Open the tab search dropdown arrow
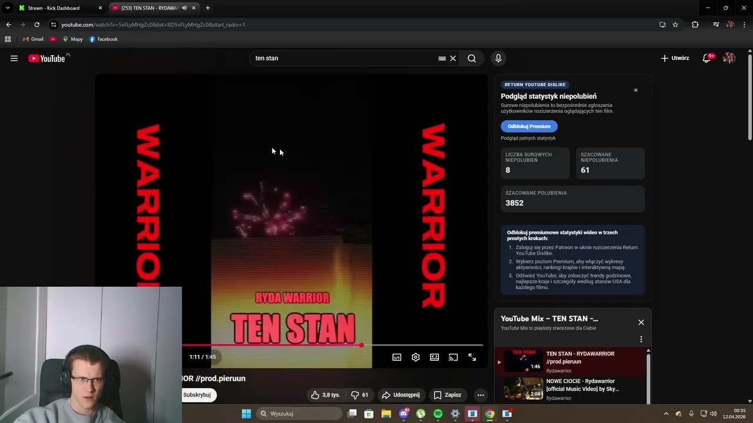 (x=8, y=8)
